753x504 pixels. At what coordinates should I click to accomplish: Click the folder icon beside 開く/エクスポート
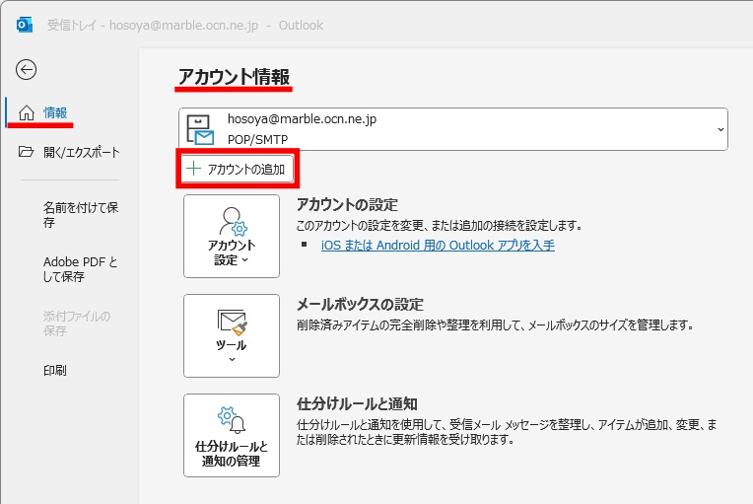pos(27,152)
